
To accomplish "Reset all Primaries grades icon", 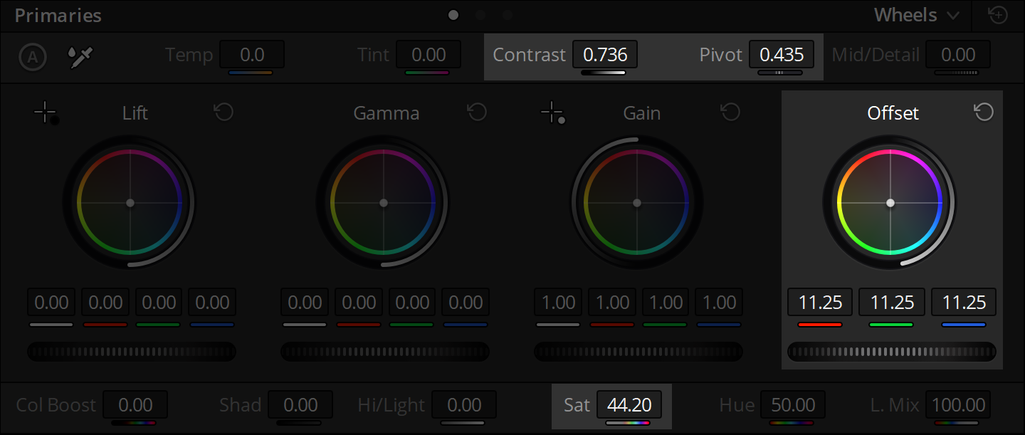I will pyautogui.click(x=999, y=15).
